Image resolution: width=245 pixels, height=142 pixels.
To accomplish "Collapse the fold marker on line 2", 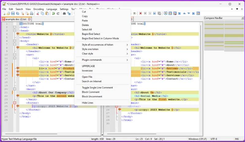I will [14, 27].
